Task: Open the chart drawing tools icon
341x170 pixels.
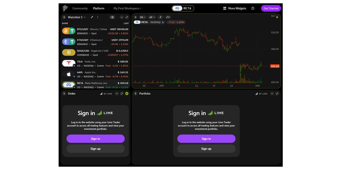Action: coord(168,17)
